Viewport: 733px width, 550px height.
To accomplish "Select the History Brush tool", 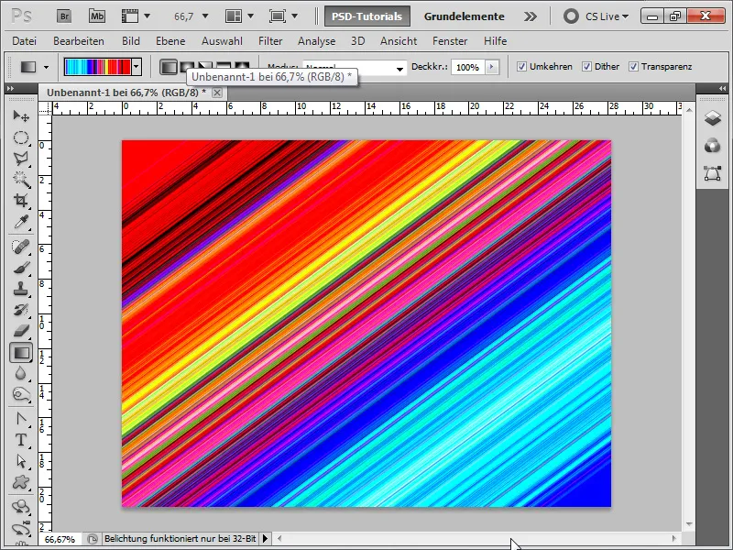I will (21, 310).
